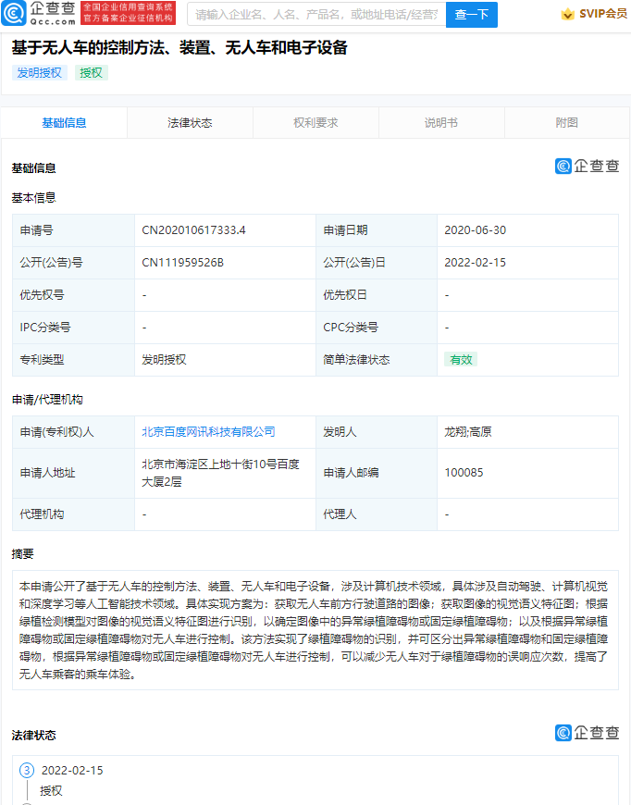Click the green 有效 legal status badge
Image resolution: width=631 pixels, height=805 pixels.
point(460,360)
